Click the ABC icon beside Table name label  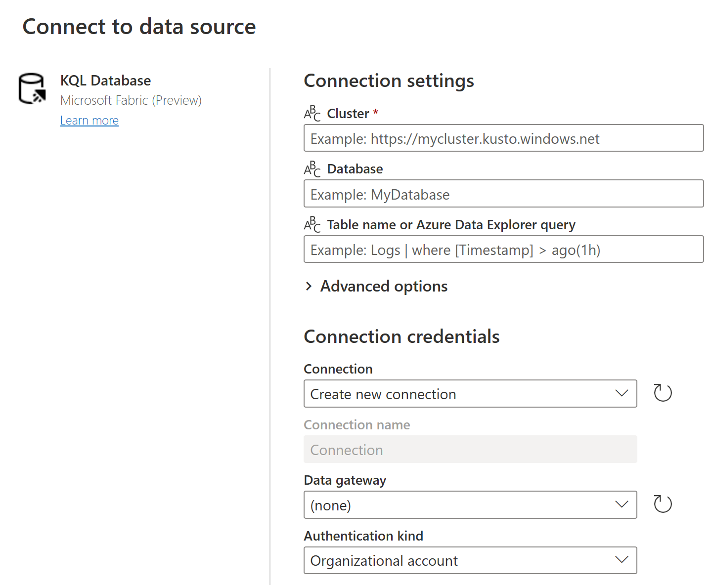[x=312, y=224]
